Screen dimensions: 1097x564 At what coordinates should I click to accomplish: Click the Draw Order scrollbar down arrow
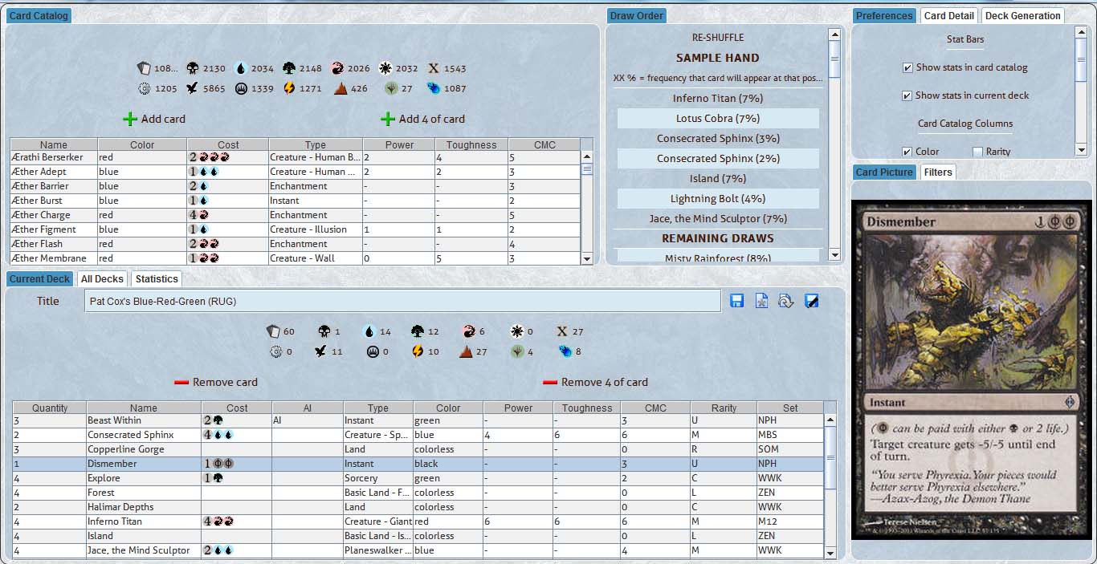pyautogui.click(x=834, y=255)
